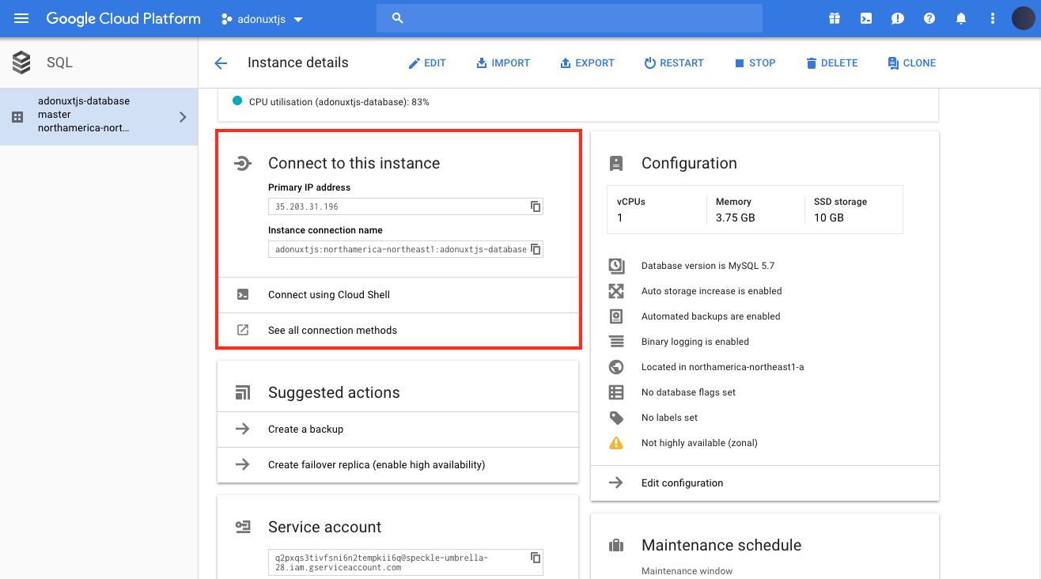Open the notifications bell

pyautogui.click(x=960, y=18)
